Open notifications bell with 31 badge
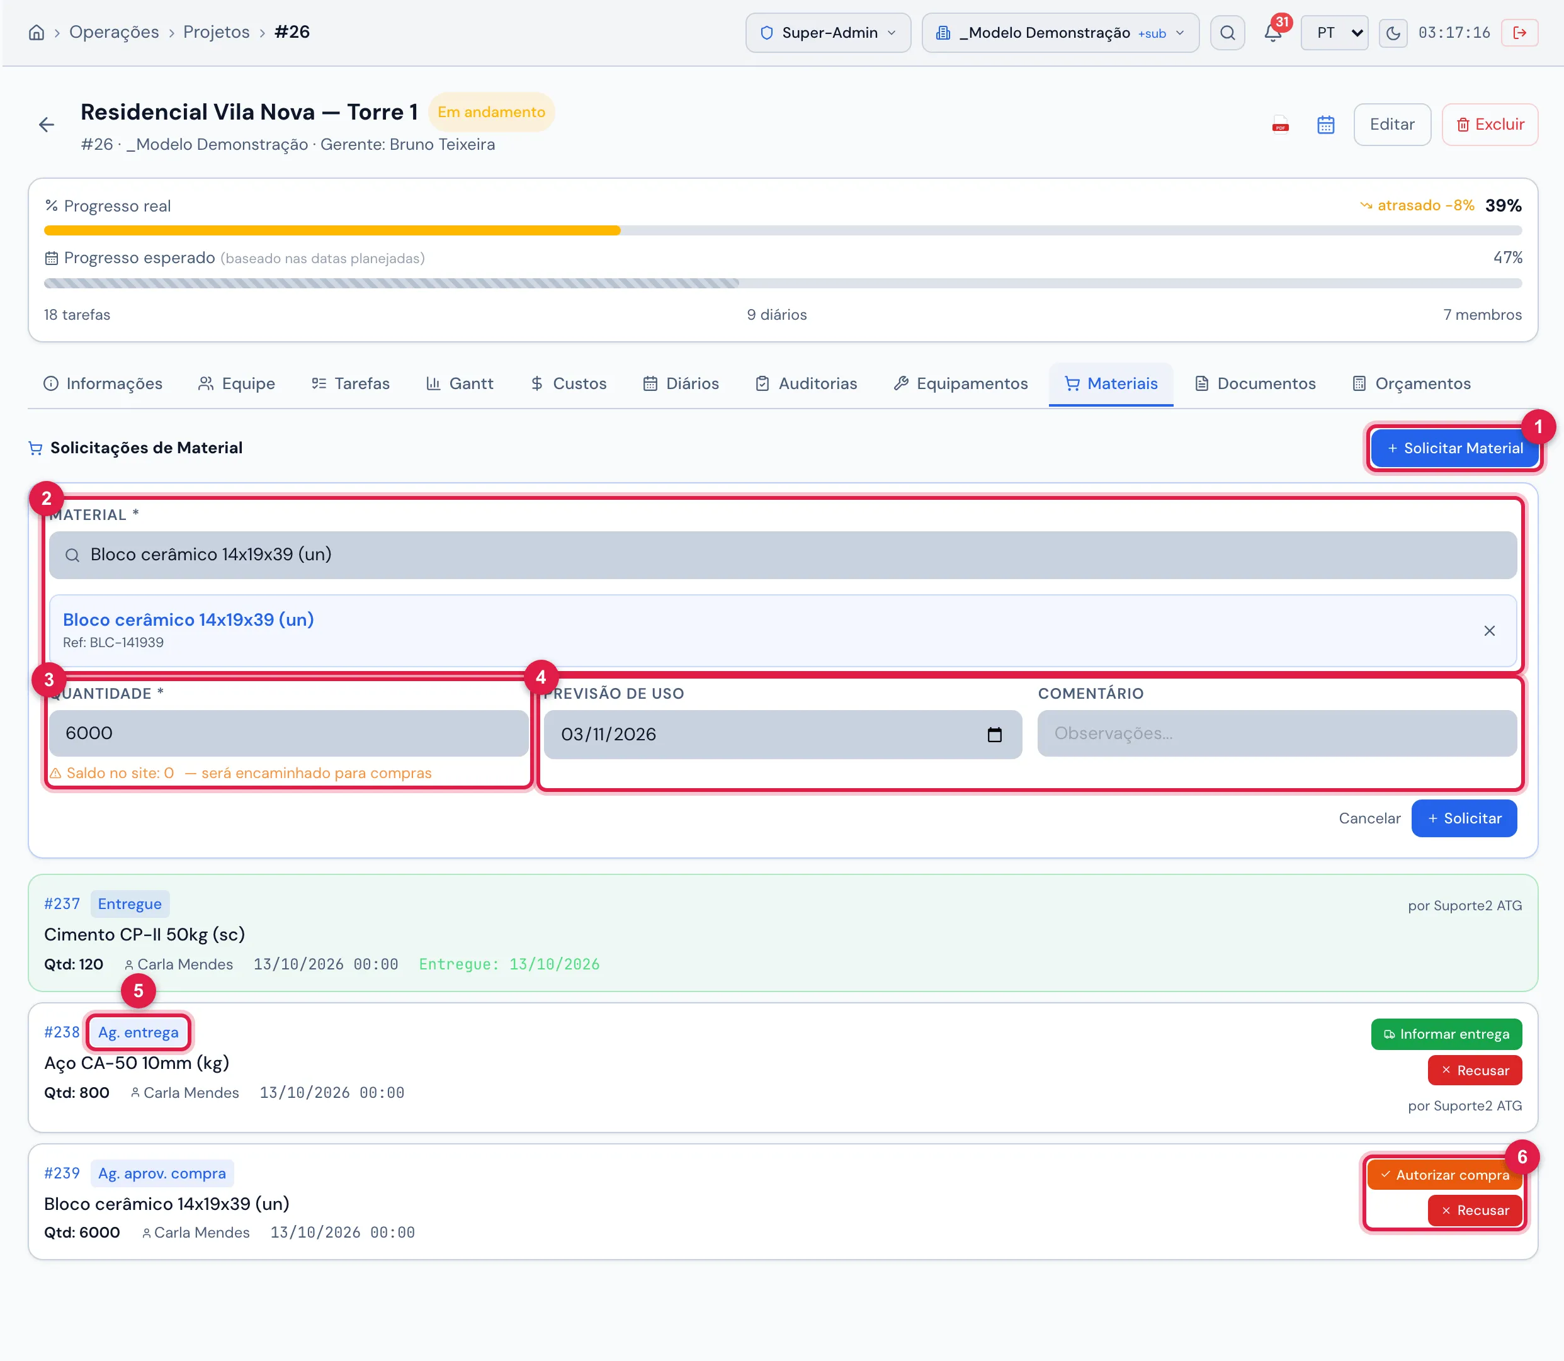 (x=1273, y=33)
